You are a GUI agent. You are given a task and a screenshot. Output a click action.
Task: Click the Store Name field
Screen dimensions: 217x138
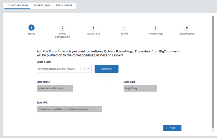tap(55, 88)
